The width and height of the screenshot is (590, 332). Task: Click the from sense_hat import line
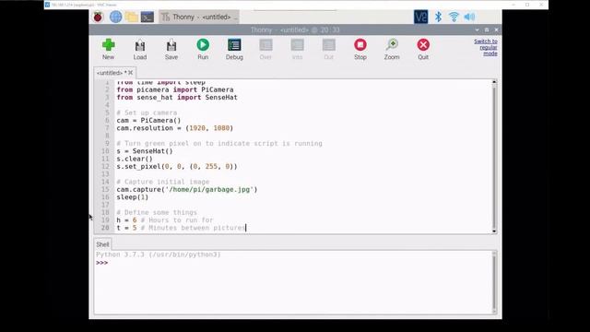tap(177, 98)
